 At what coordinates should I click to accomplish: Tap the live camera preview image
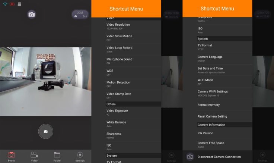tap(46, 82)
